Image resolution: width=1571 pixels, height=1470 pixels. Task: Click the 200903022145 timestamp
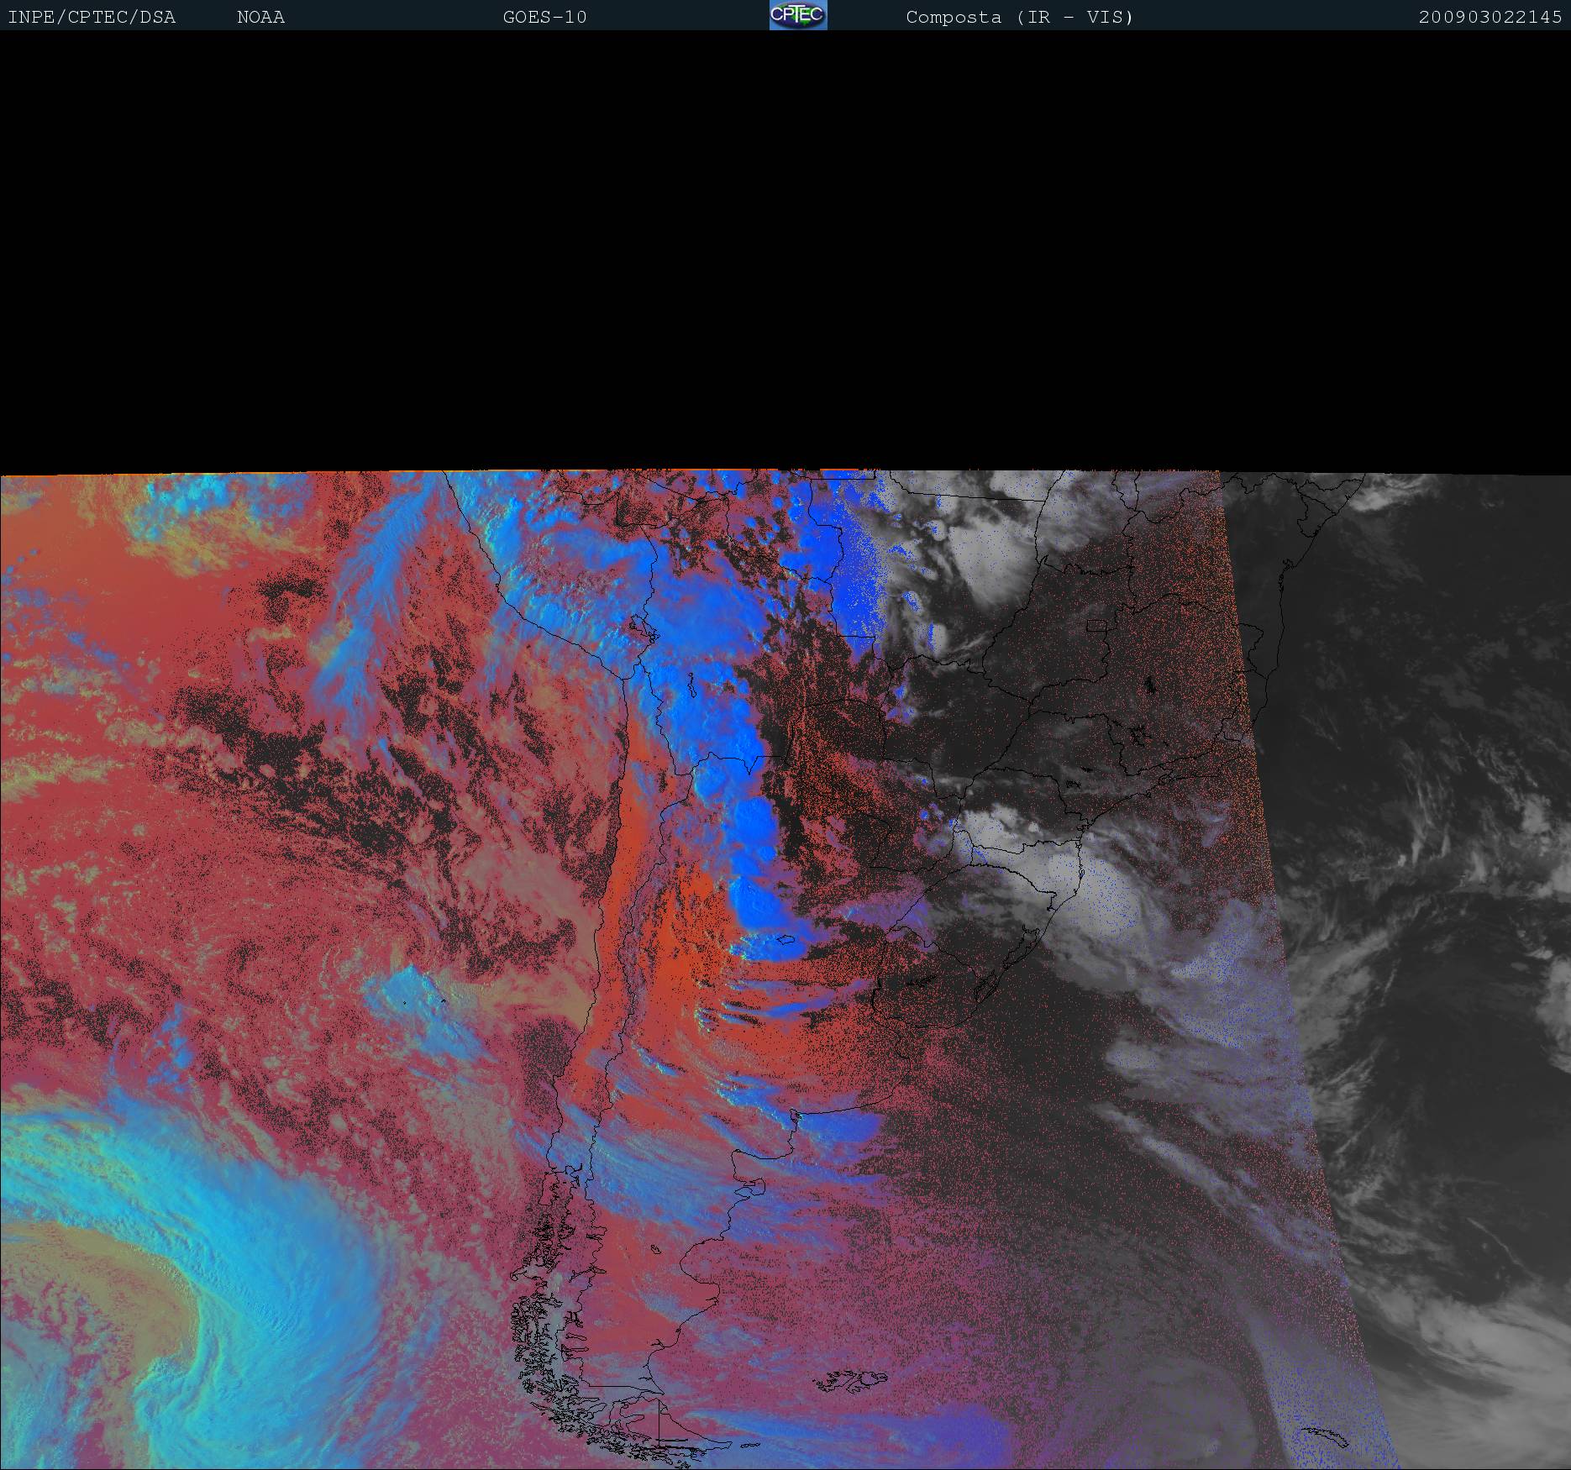click(1490, 17)
